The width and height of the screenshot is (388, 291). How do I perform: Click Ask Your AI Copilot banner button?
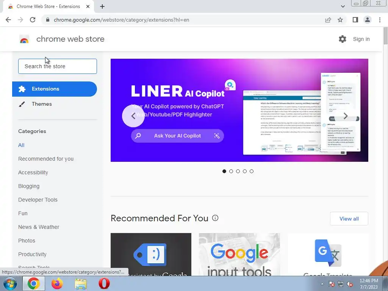tap(177, 136)
